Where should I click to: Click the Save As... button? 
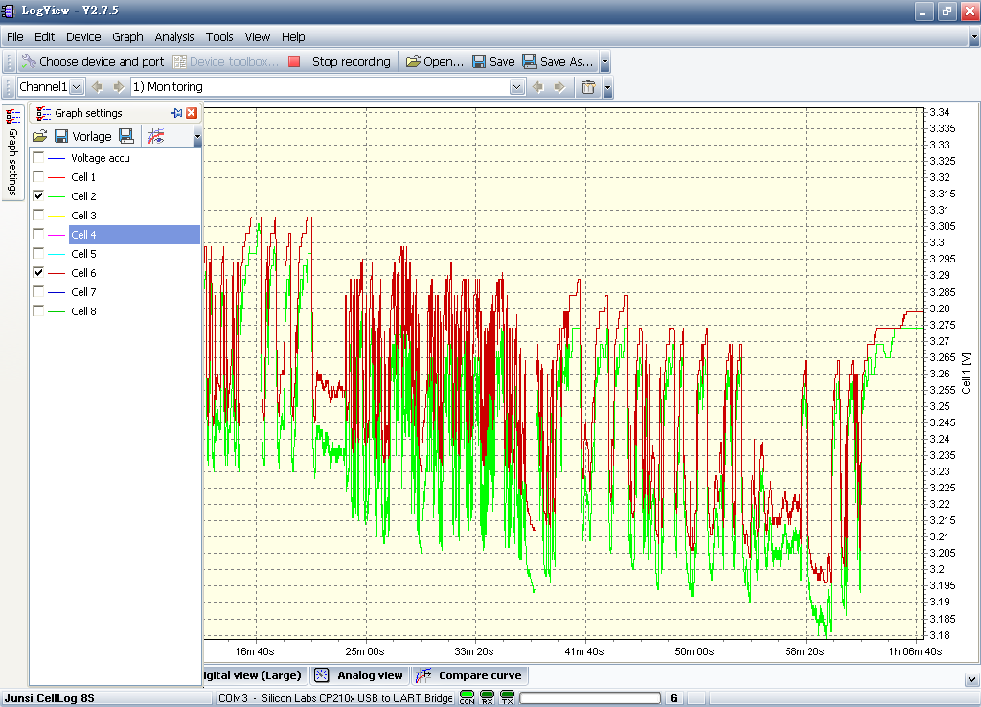coord(559,61)
